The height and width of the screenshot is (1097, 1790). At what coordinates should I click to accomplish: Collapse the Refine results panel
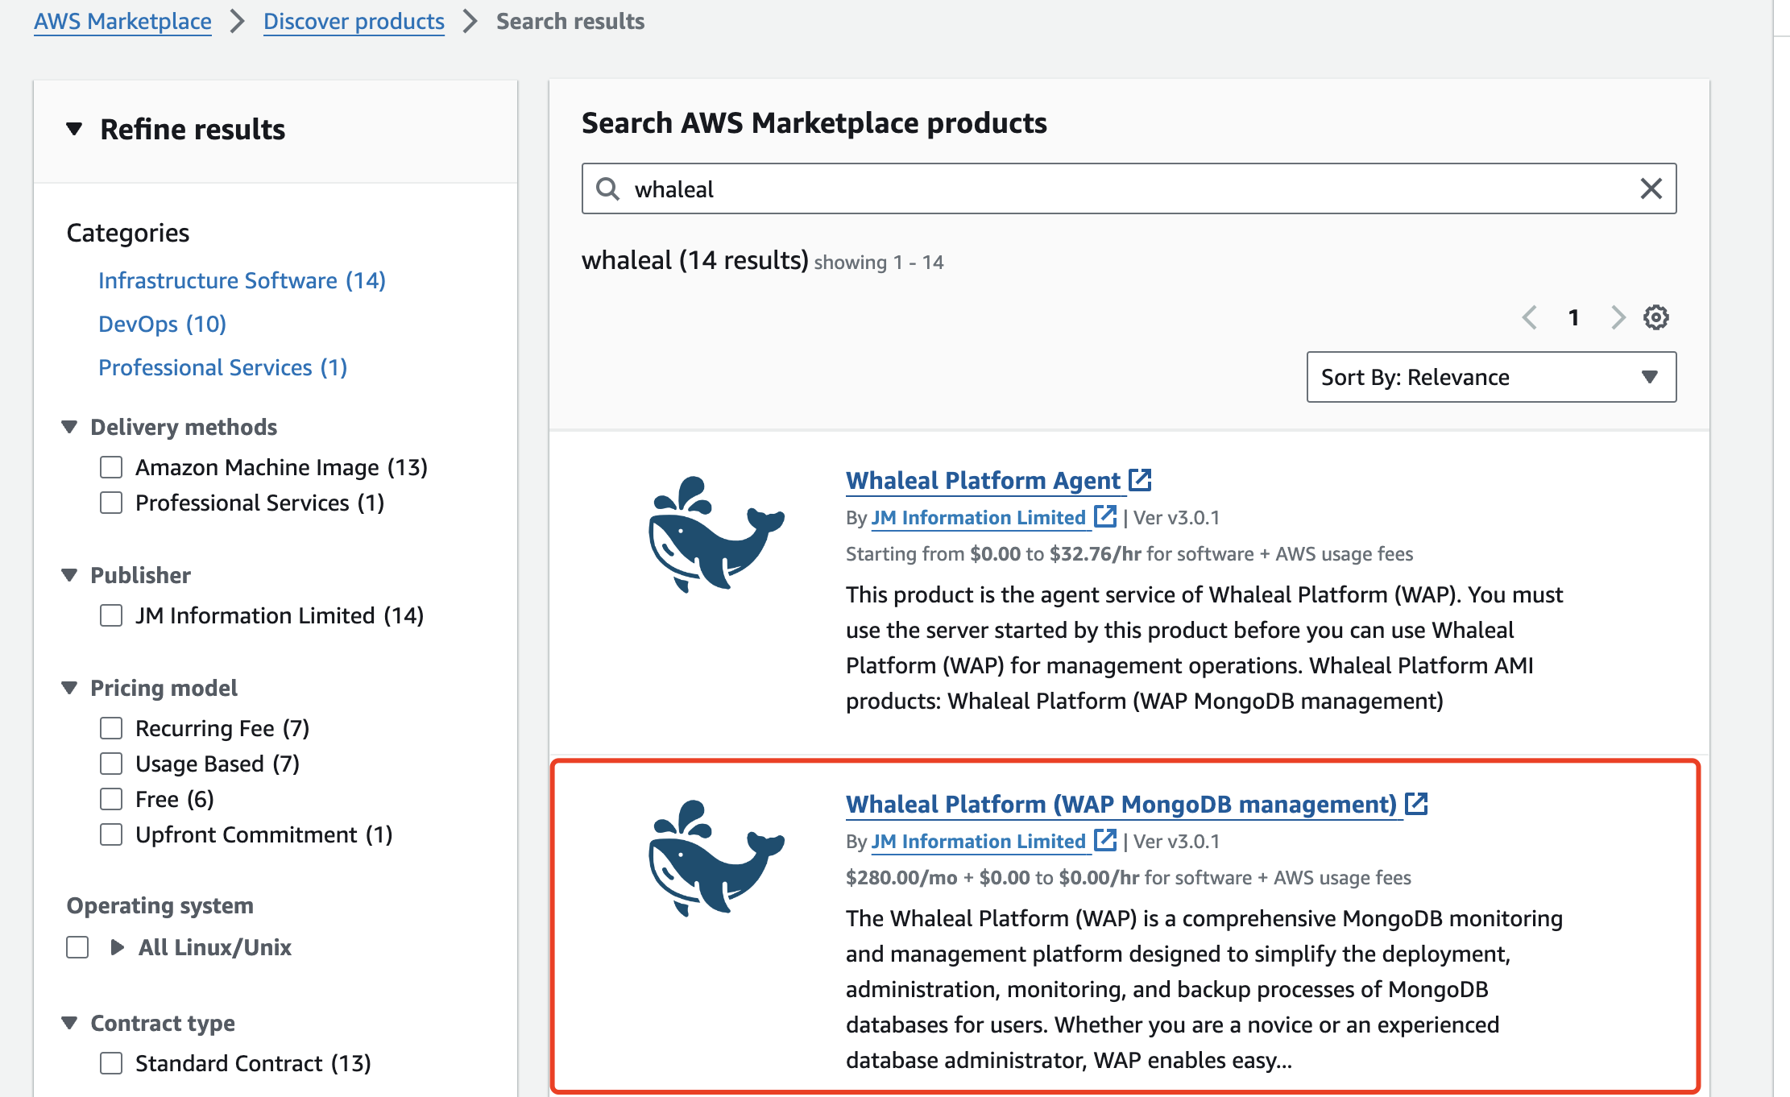(x=74, y=129)
